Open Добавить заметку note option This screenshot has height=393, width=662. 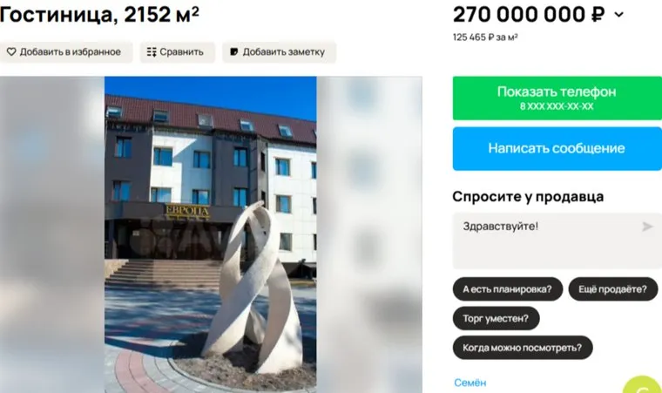click(x=279, y=52)
